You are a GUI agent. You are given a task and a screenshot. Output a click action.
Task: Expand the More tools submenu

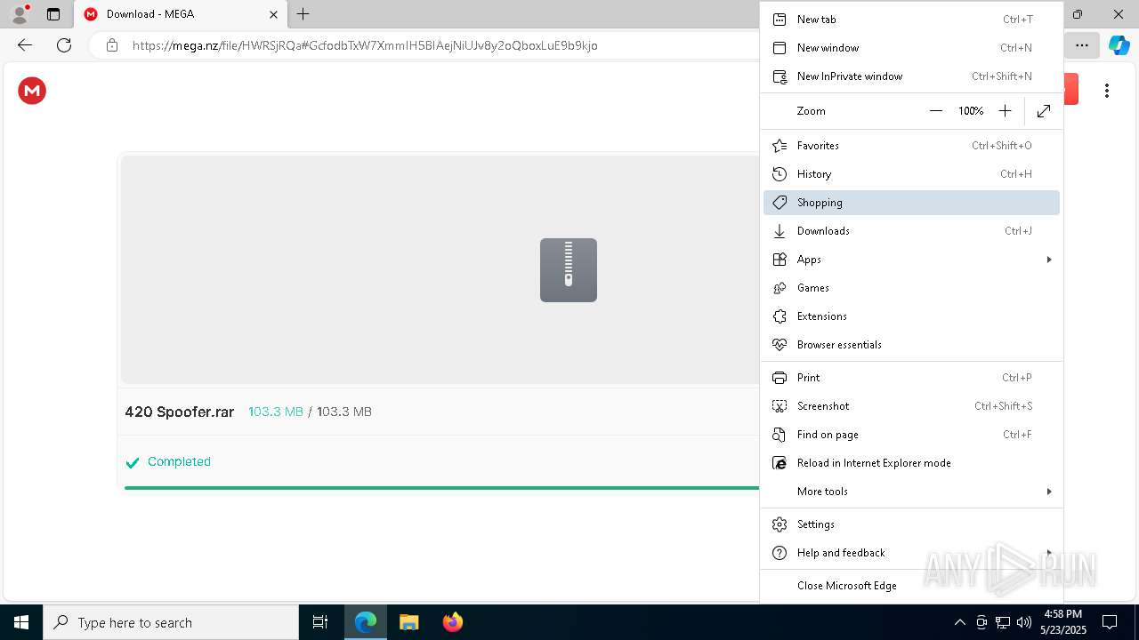[x=911, y=492]
